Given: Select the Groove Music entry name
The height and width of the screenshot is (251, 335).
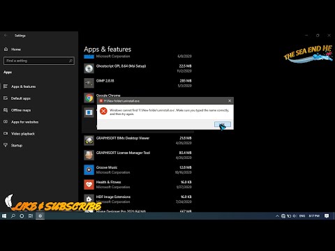Looking at the screenshot, I should pyautogui.click(x=107, y=167).
